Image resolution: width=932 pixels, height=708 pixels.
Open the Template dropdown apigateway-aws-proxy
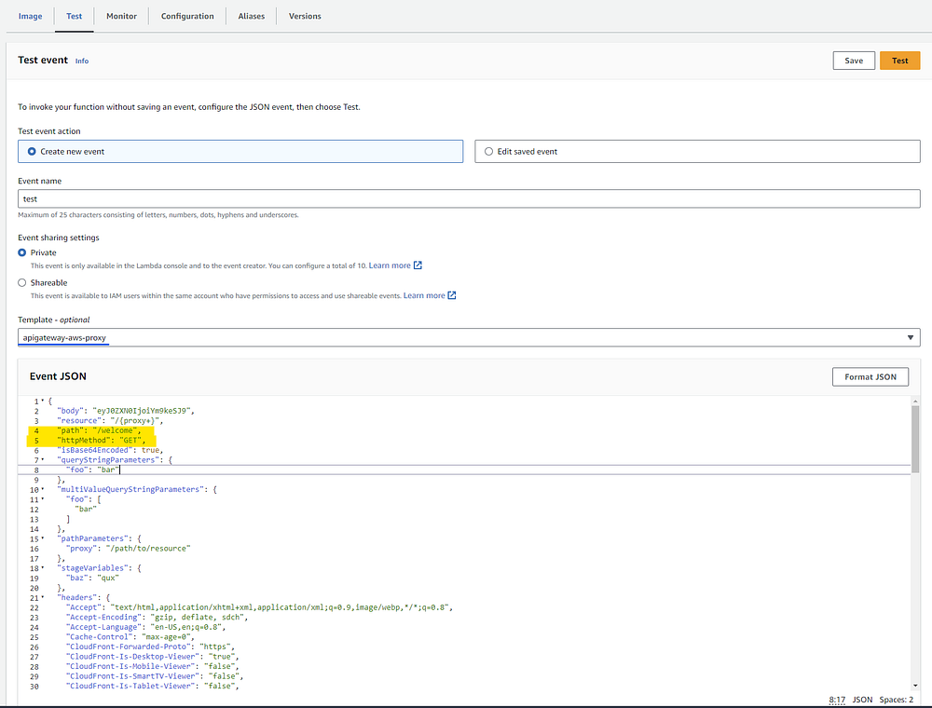pyautogui.click(x=469, y=337)
